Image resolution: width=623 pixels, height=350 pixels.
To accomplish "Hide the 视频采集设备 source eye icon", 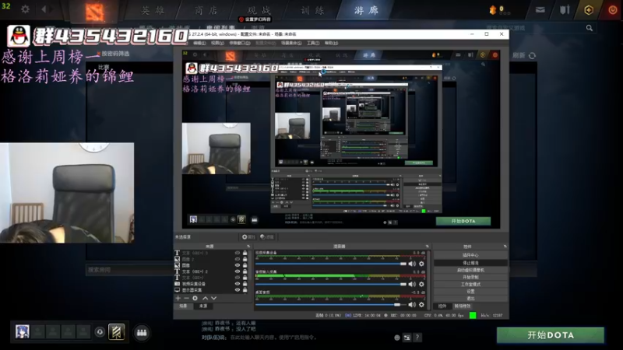I will click(238, 284).
